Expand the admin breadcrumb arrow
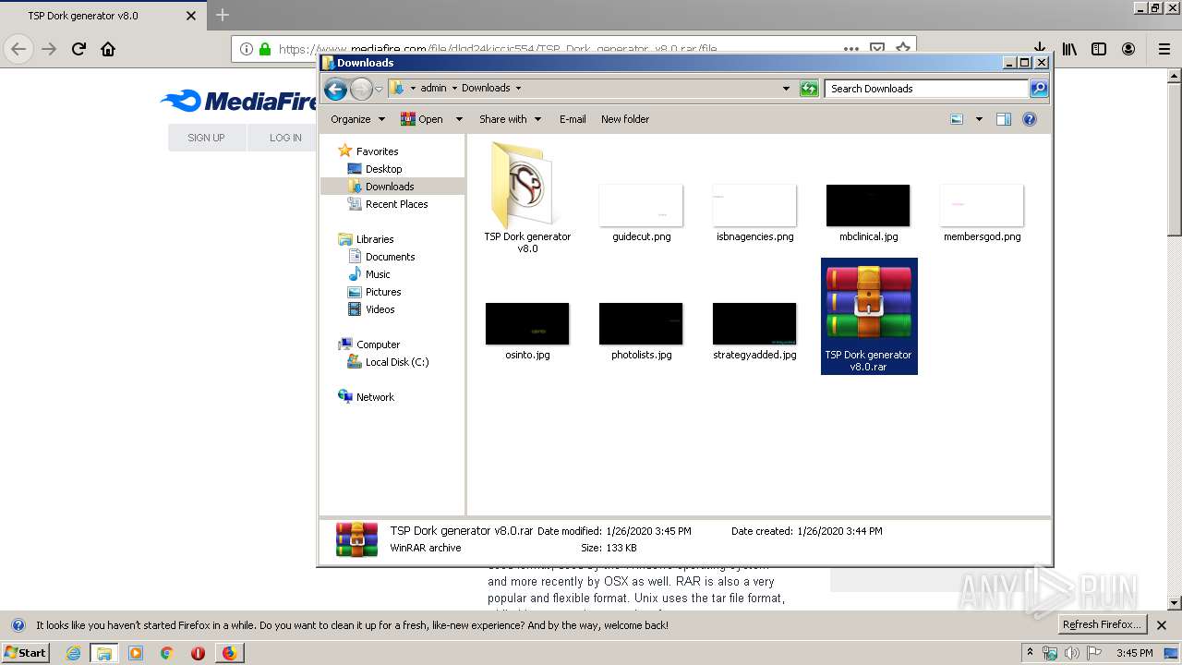Viewport: 1182px width, 665px height. click(x=454, y=89)
